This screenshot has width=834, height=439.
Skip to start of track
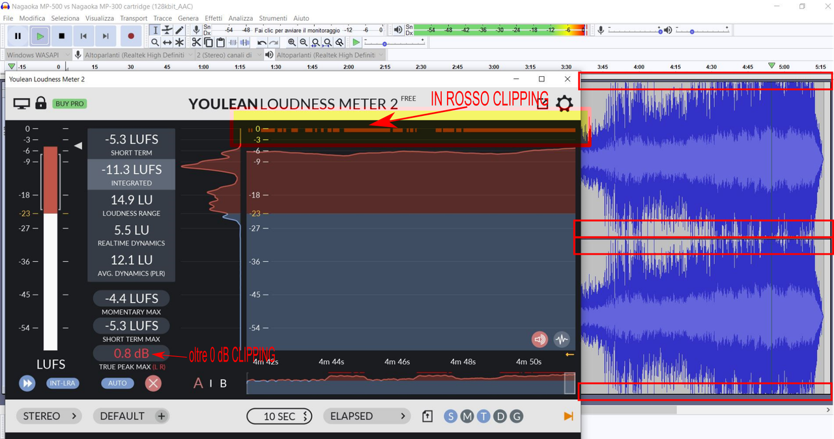point(83,36)
